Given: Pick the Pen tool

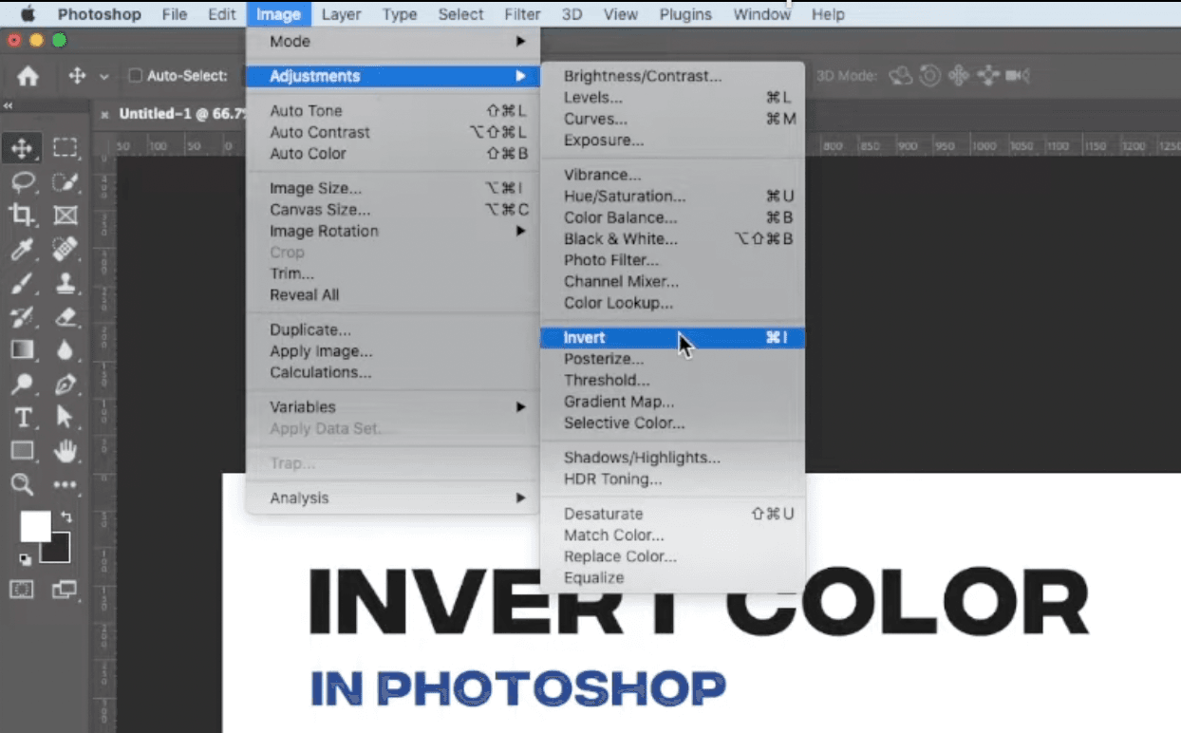Looking at the screenshot, I should (x=65, y=385).
